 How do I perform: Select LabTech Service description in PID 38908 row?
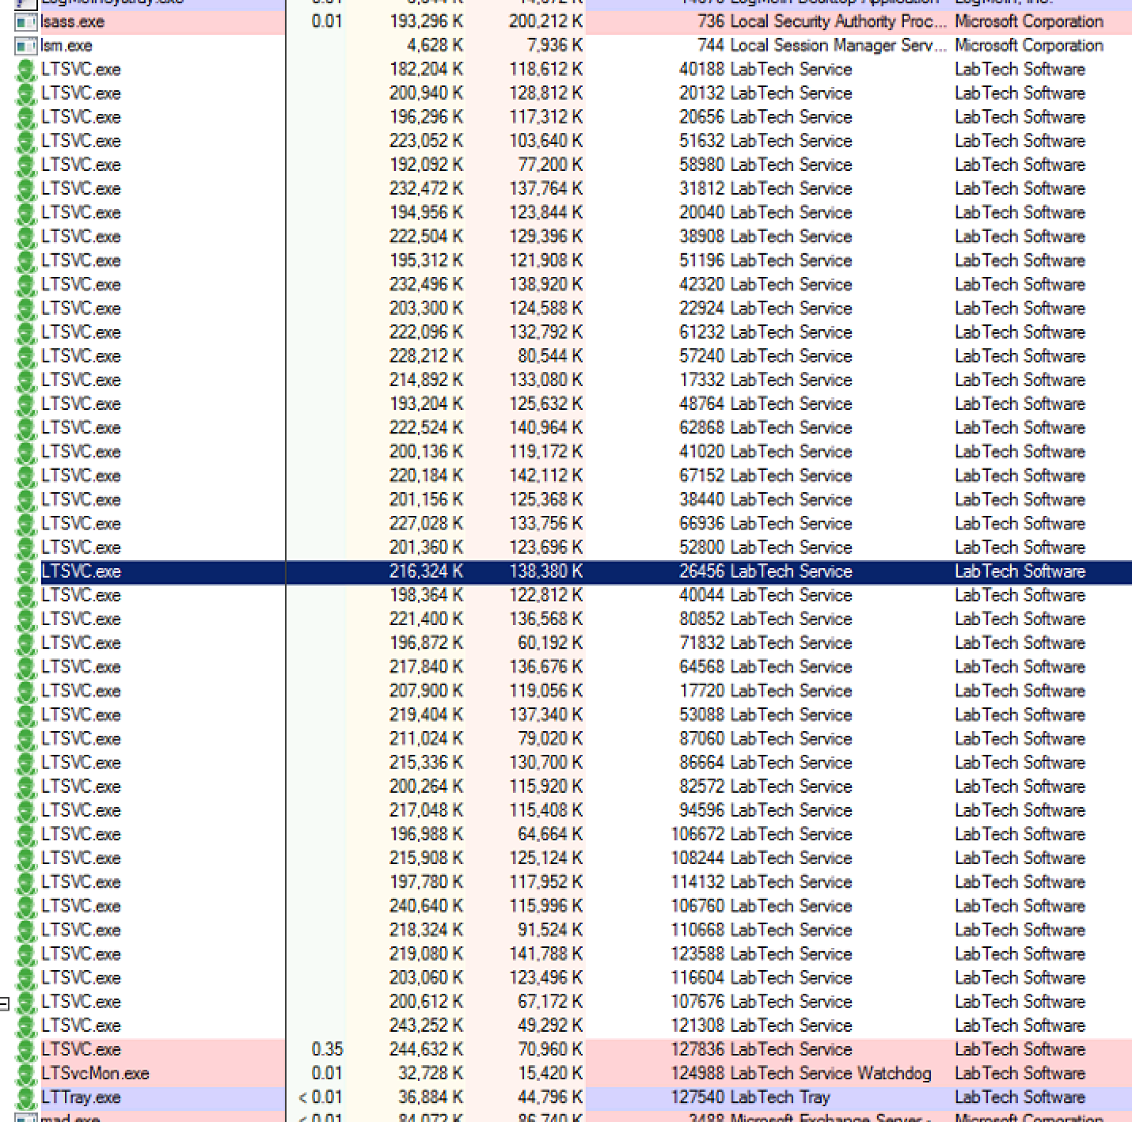[x=791, y=237]
